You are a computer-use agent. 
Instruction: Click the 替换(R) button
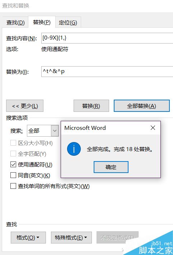(x=91, y=106)
